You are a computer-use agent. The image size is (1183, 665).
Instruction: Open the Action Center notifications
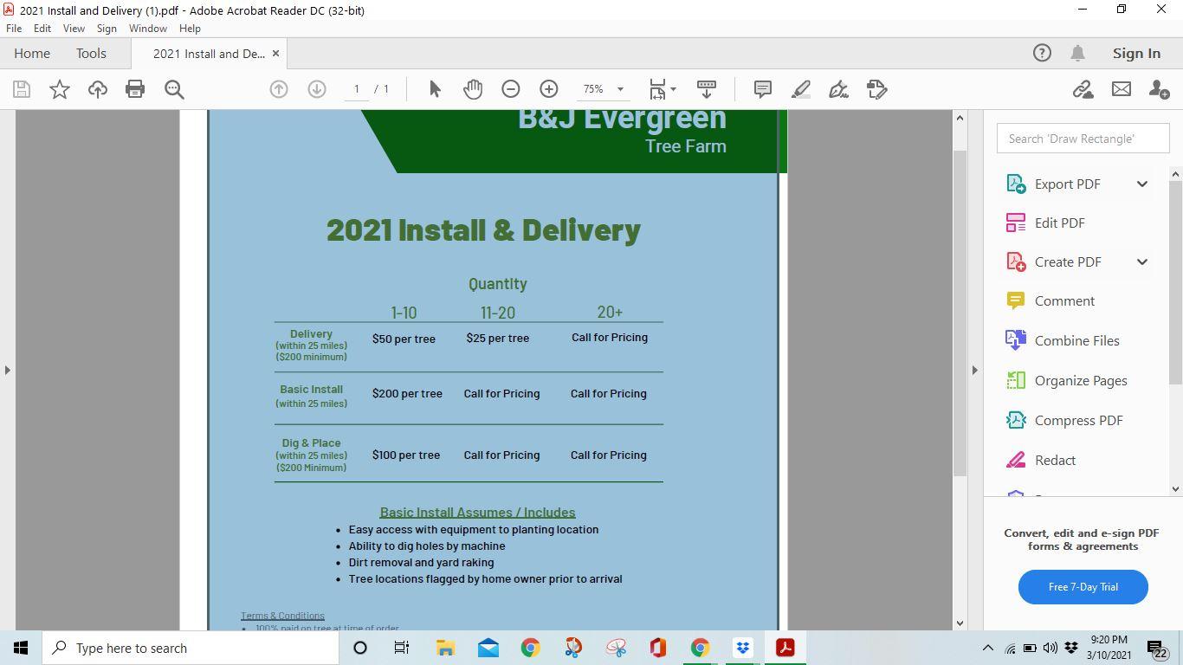coord(1158,648)
